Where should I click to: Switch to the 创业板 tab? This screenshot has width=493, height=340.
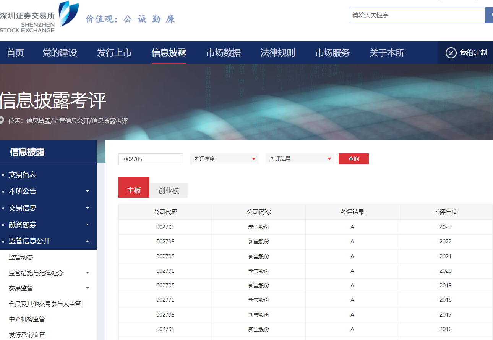(169, 190)
